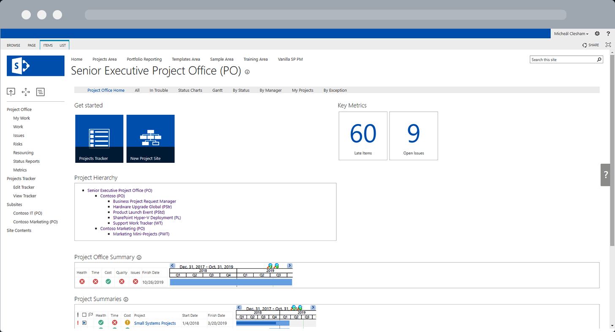Click the zoom-in magnifier on the Project Office Summary timeline

[x=270, y=266]
